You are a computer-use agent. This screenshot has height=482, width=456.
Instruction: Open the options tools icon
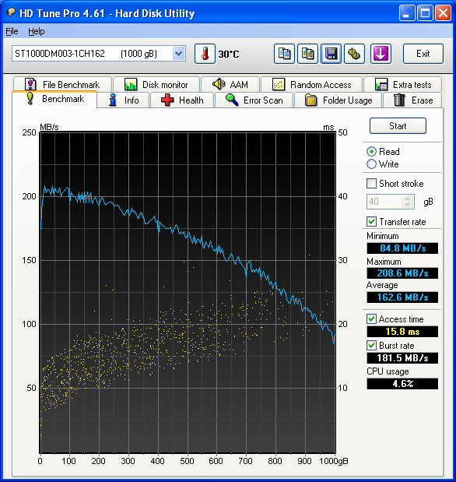tap(354, 54)
